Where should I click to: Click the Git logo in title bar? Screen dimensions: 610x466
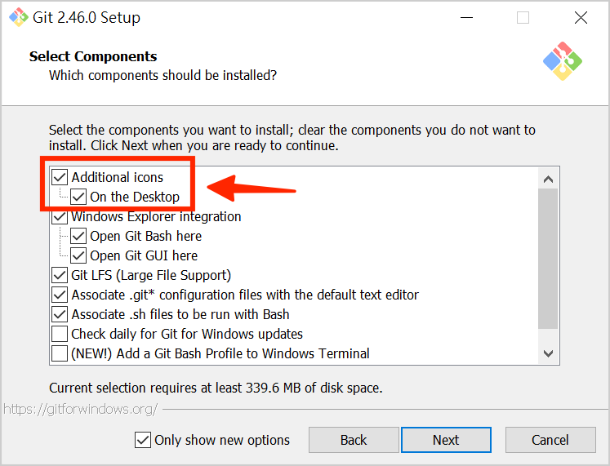(19, 17)
